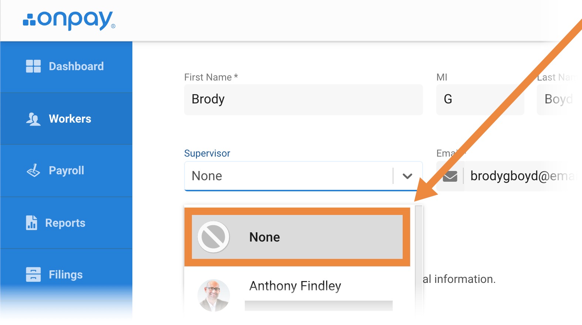Click the MI field containing G
The image size is (582, 325).
tap(480, 100)
